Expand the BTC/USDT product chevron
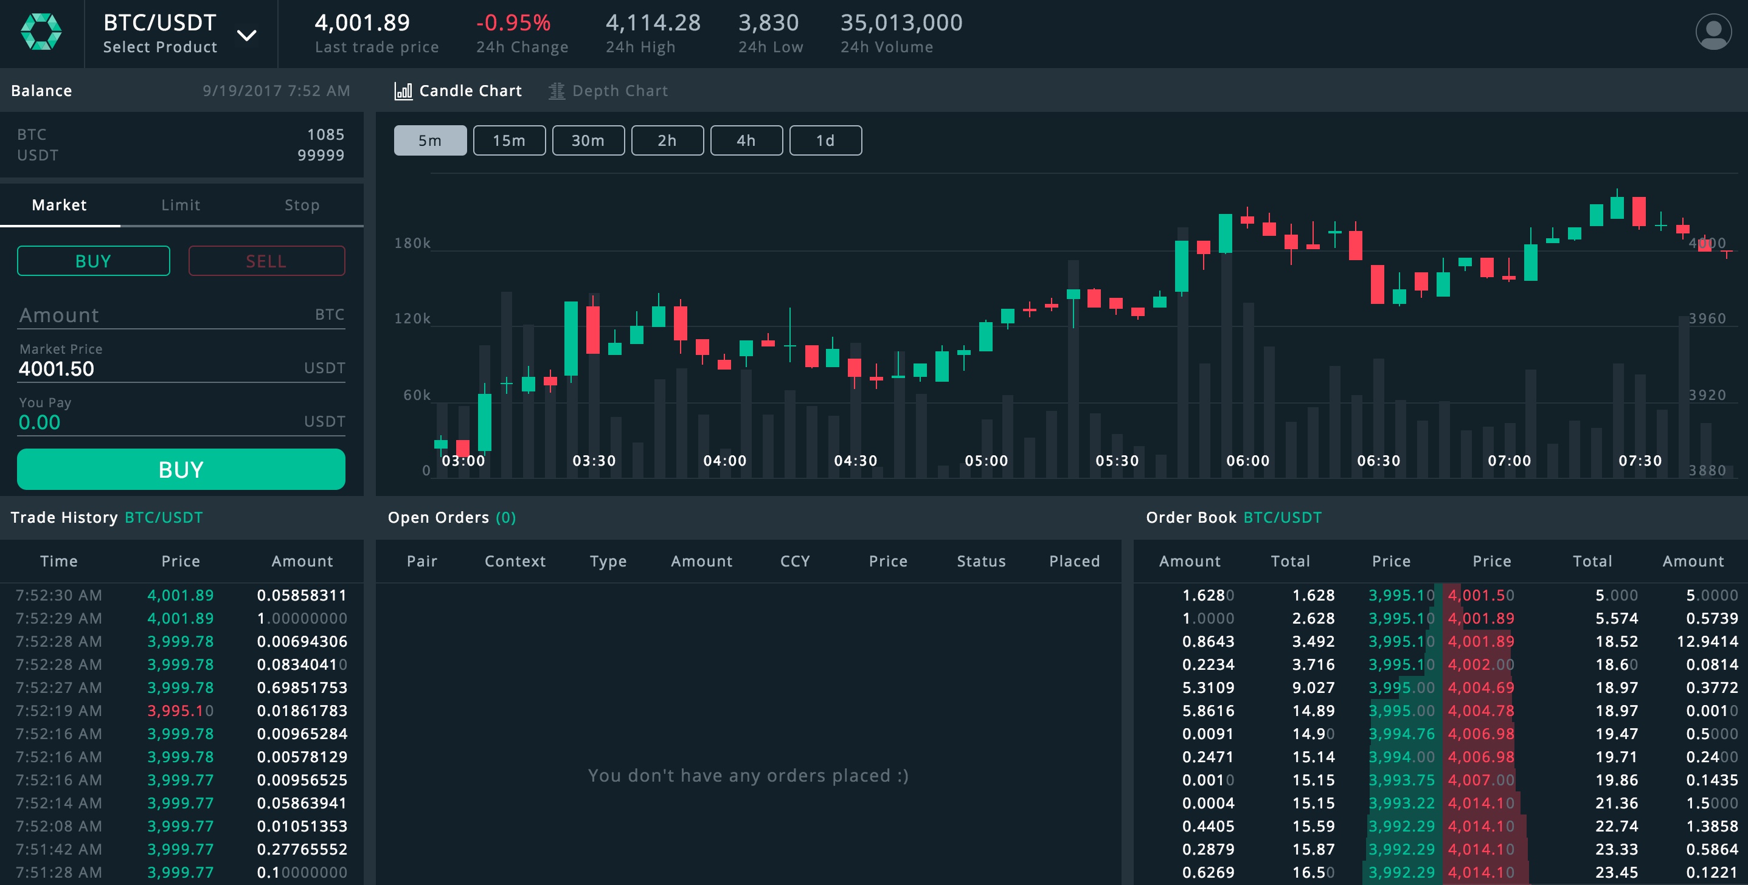 pyautogui.click(x=246, y=35)
